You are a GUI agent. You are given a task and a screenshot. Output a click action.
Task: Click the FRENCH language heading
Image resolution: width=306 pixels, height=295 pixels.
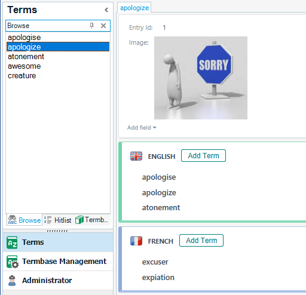[161, 241]
